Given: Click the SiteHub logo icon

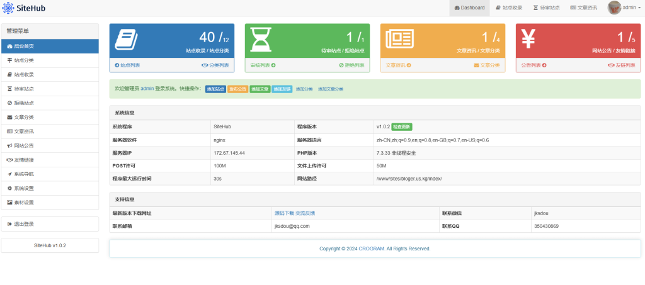Looking at the screenshot, I should click(8, 8).
